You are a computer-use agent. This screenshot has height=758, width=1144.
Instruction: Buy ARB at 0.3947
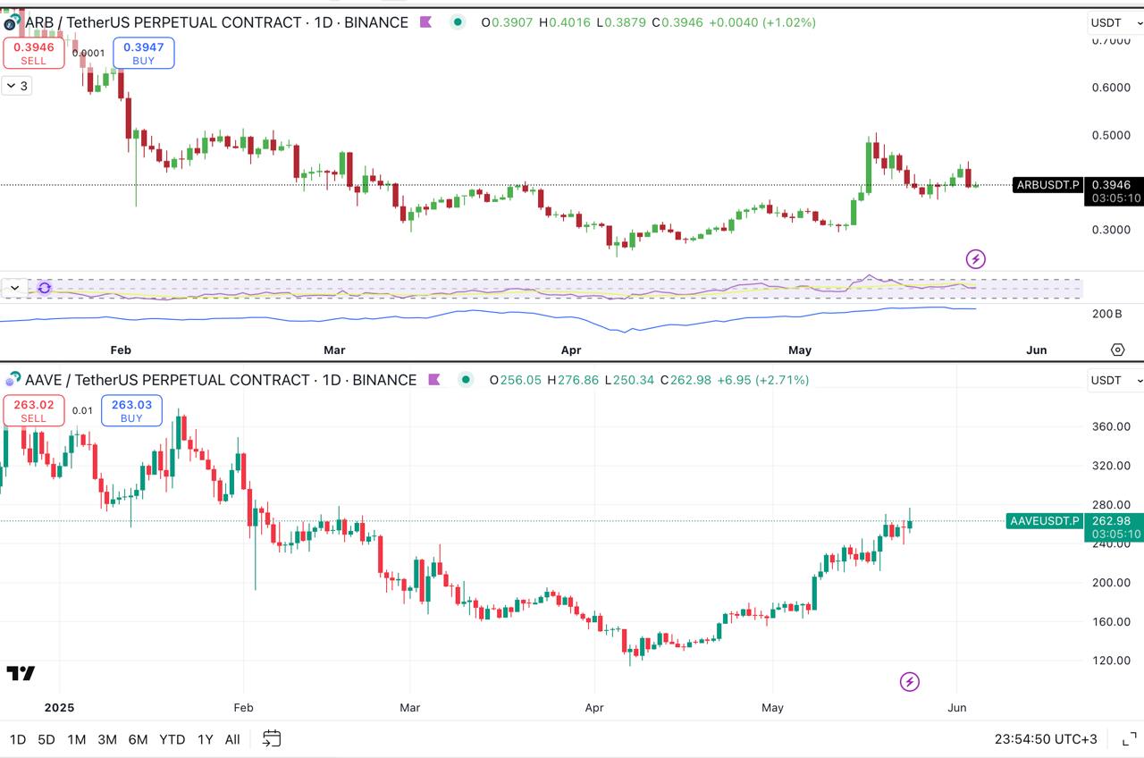144,54
